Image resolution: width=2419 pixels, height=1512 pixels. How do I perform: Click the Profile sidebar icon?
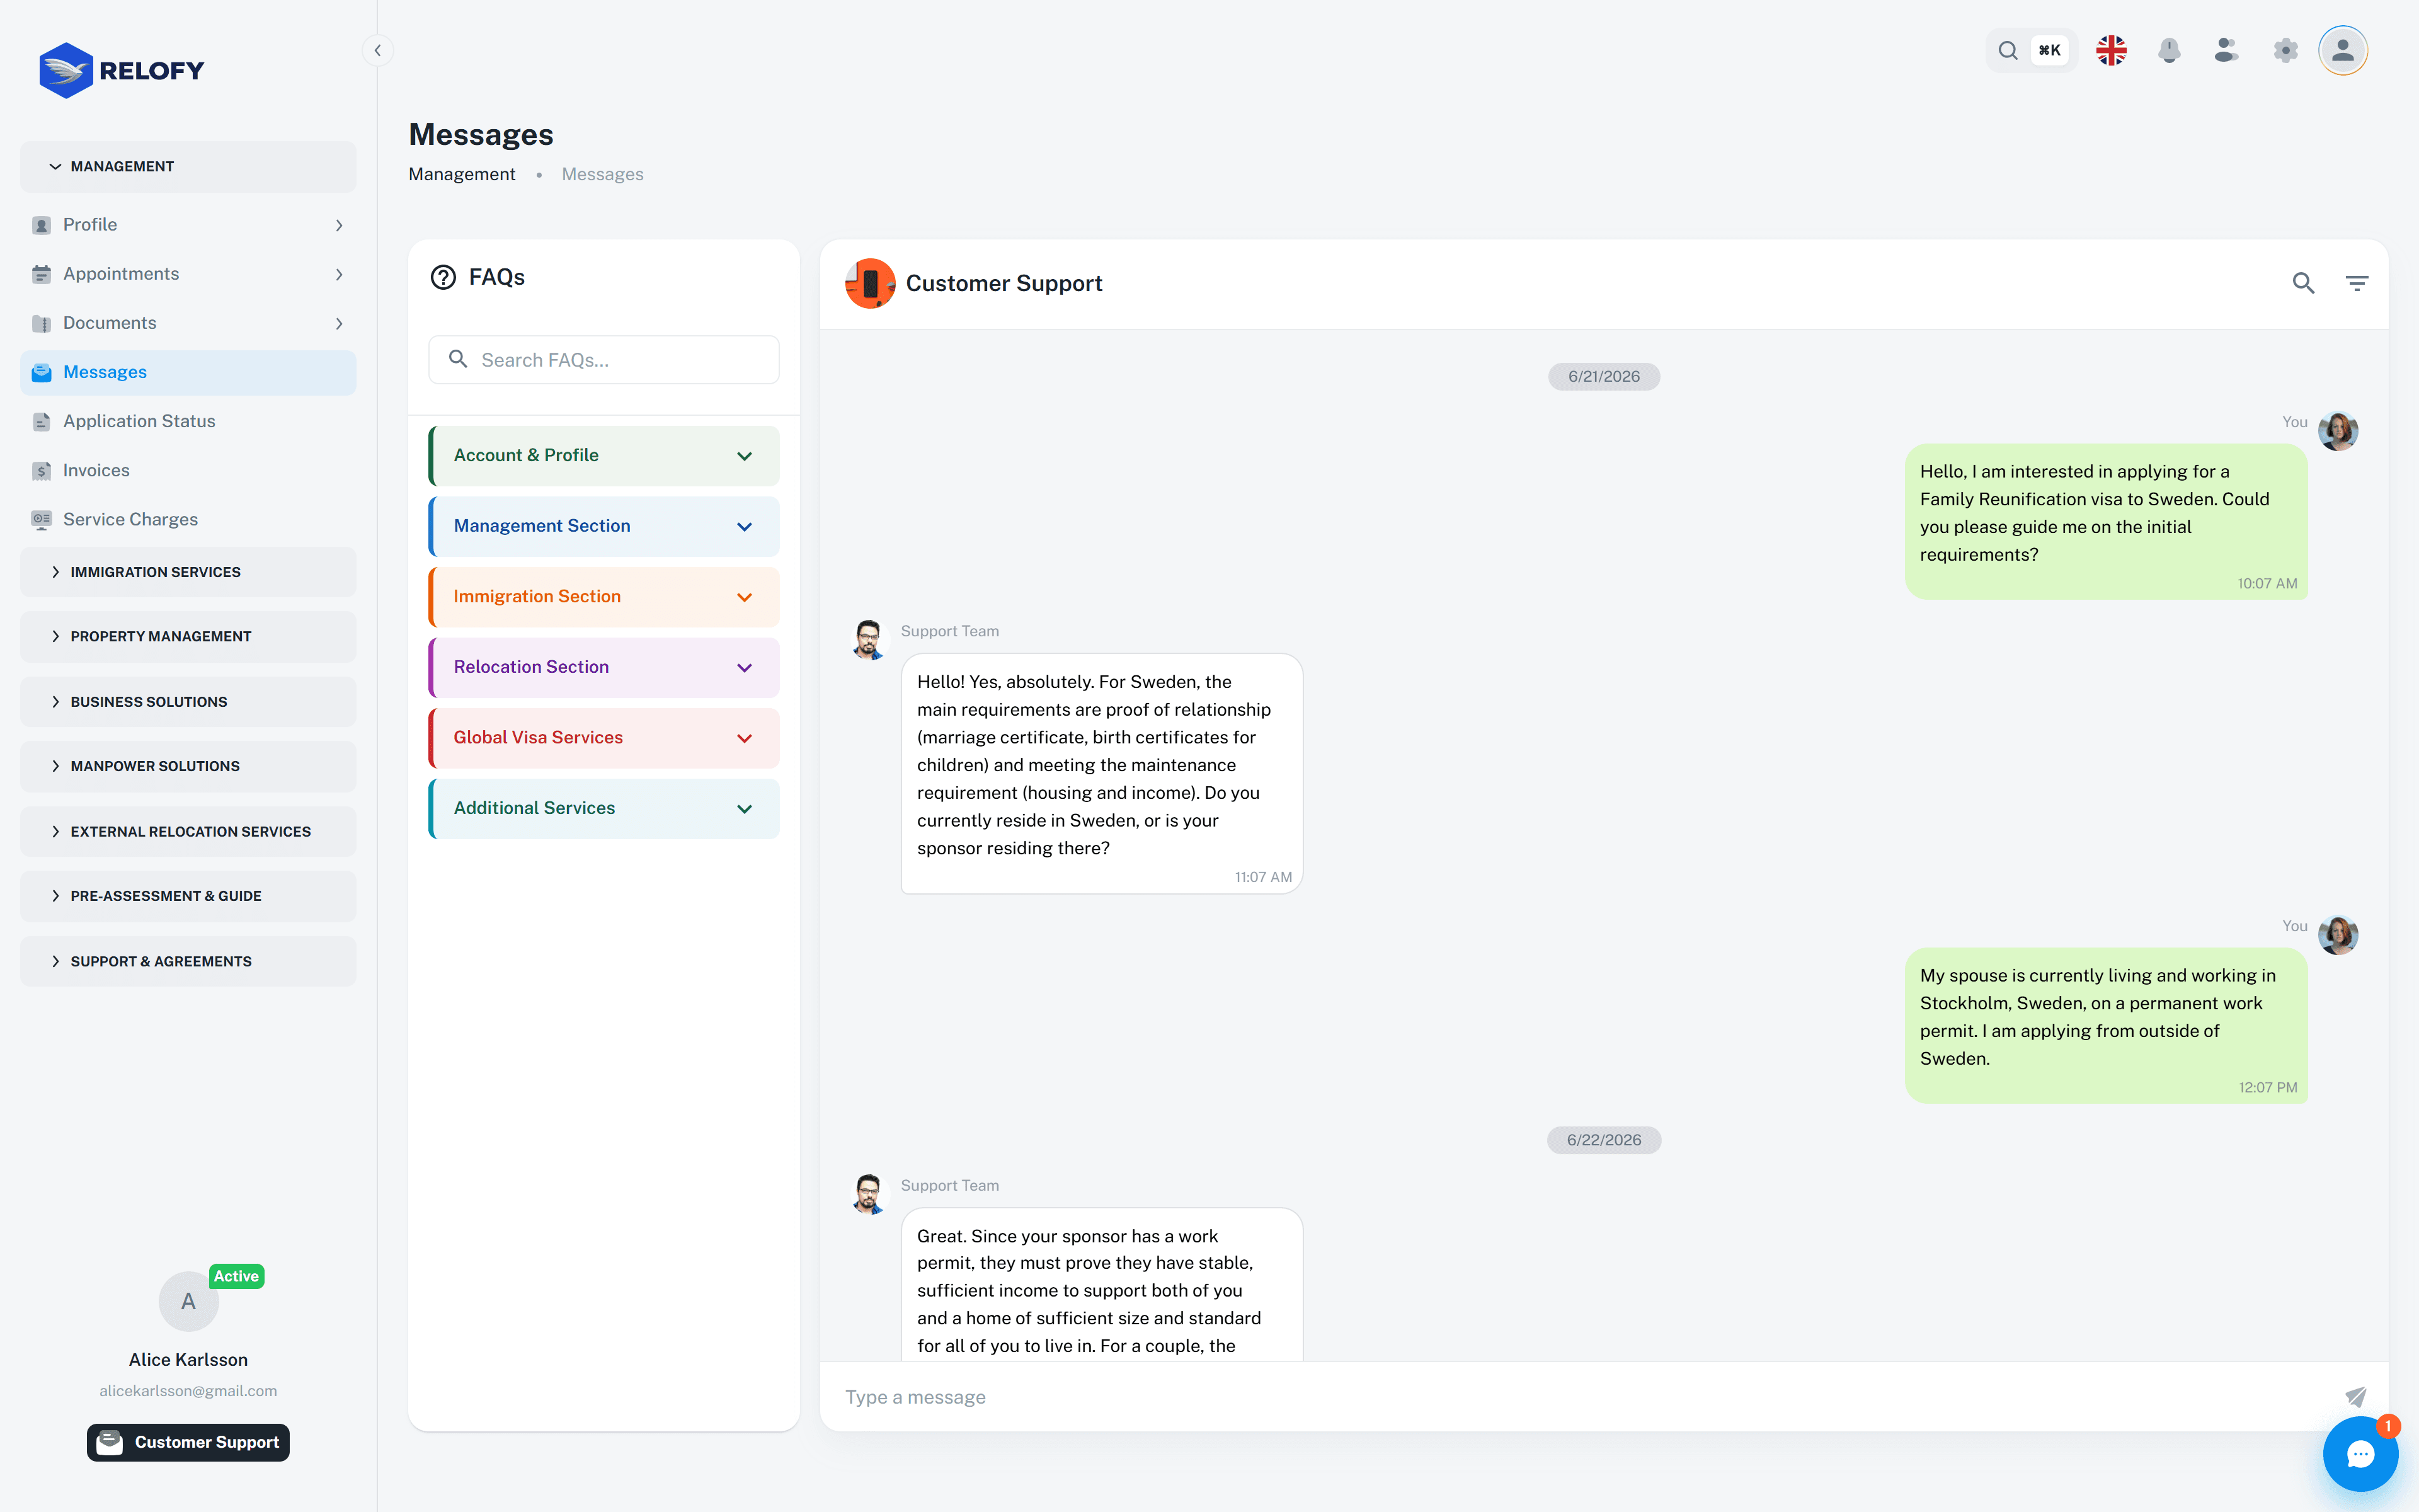[x=41, y=225]
